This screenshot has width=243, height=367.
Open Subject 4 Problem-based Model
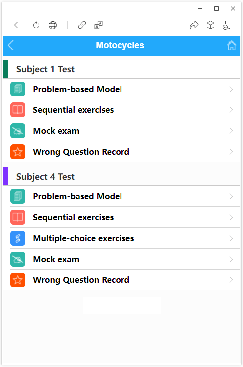[125, 196]
